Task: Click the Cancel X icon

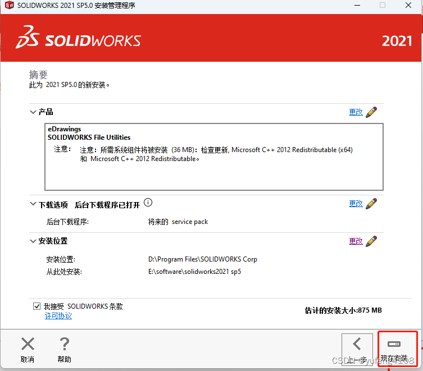Action: pos(28,344)
